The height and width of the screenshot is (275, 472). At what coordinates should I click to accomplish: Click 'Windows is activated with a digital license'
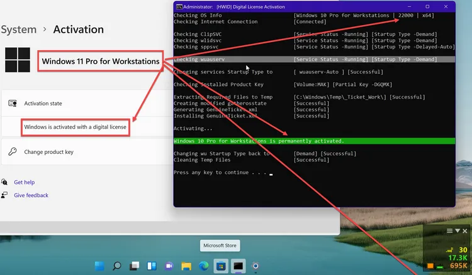(76, 127)
